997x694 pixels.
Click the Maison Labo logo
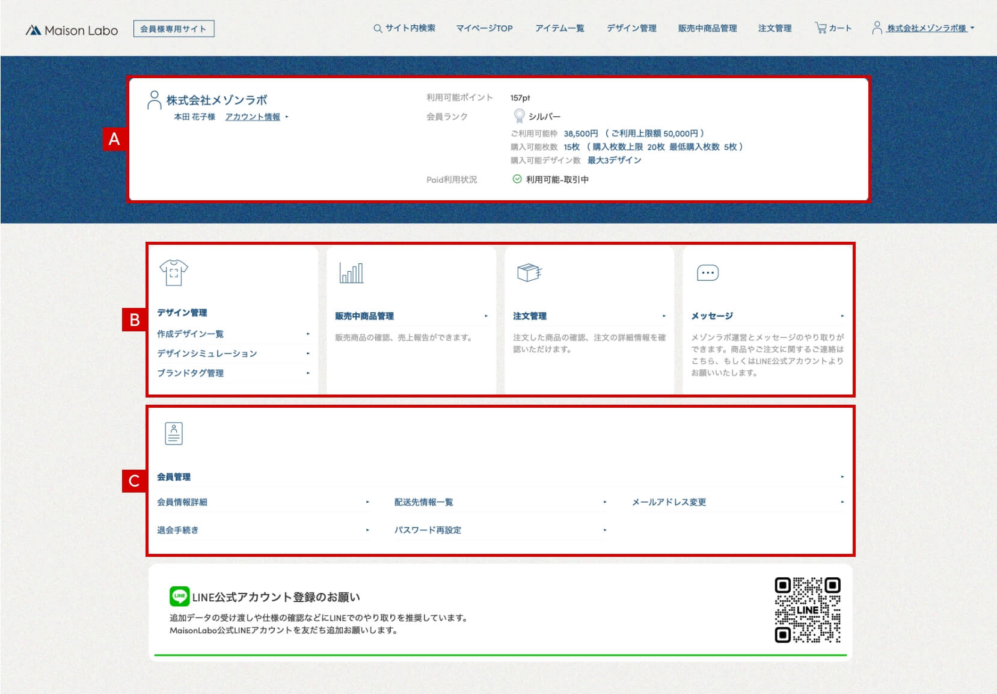(72, 30)
